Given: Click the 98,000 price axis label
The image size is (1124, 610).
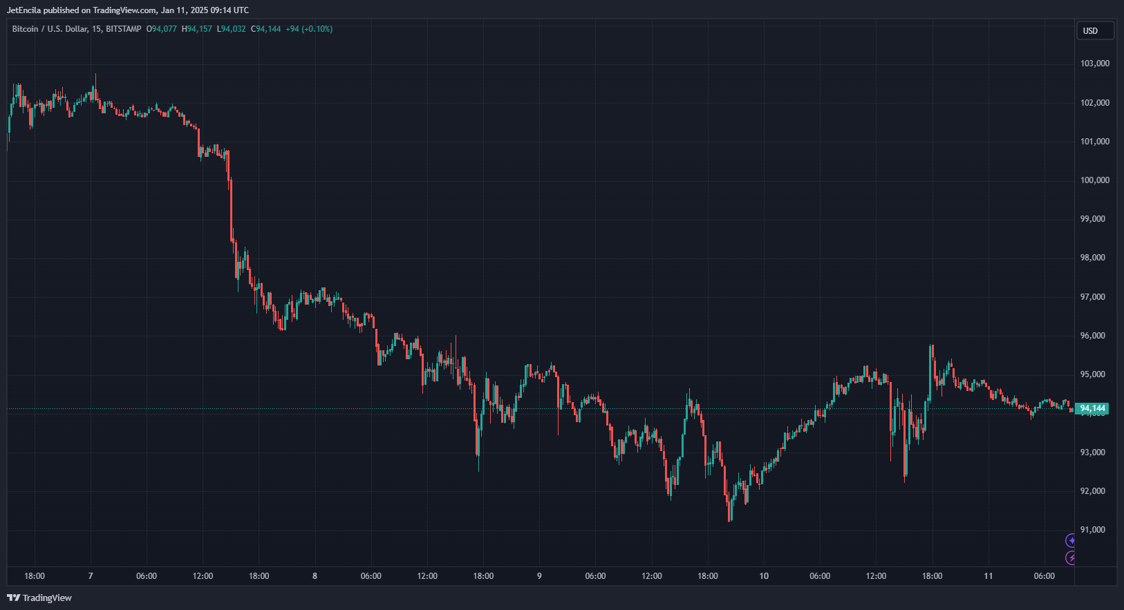Looking at the screenshot, I should coord(1093,258).
